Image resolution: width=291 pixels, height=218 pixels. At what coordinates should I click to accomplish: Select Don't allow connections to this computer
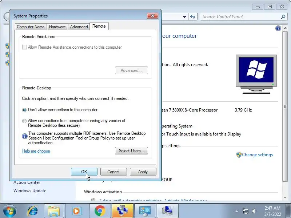point(24,110)
